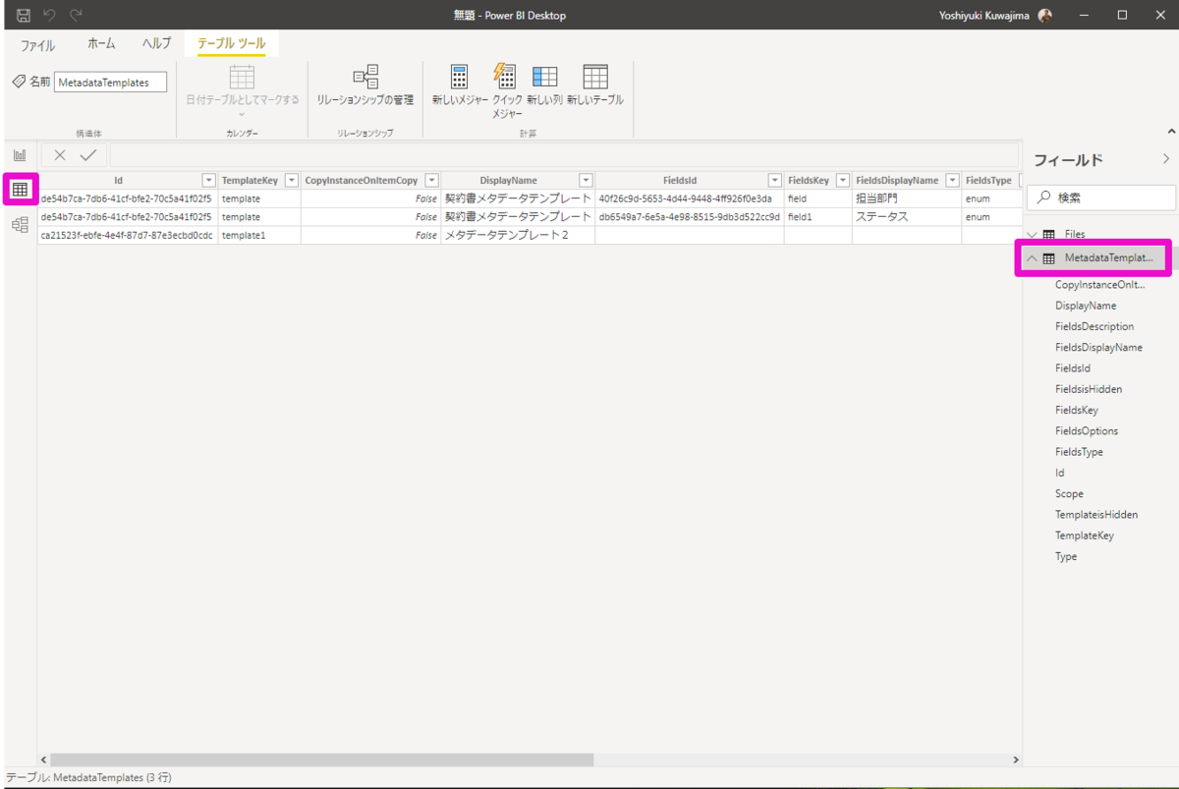Open the ファイル menu tab
The image size is (1179, 789).
coord(38,45)
